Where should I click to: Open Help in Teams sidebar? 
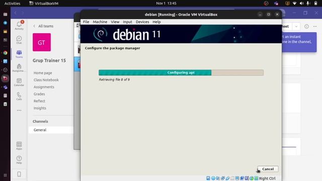click(x=19, y=160)
